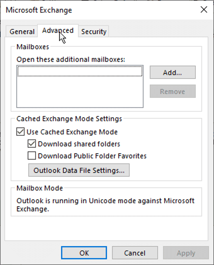Select the Advanced tab
Image resolution: width=214 pixels, height=265 pixels.
pyautogui.click(x=58, y=31)
